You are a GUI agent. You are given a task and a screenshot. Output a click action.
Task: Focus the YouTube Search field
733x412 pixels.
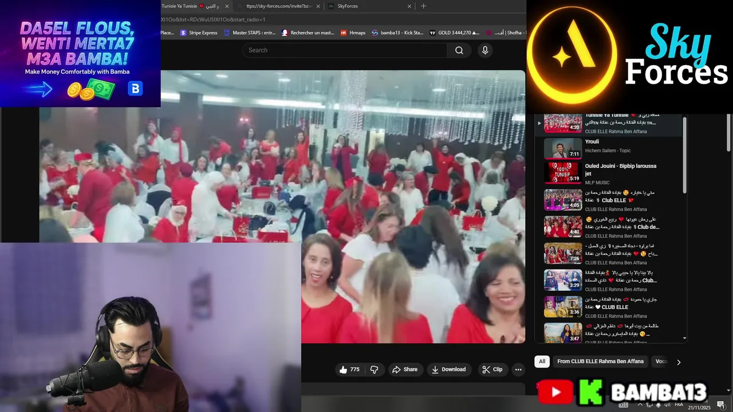345,50
